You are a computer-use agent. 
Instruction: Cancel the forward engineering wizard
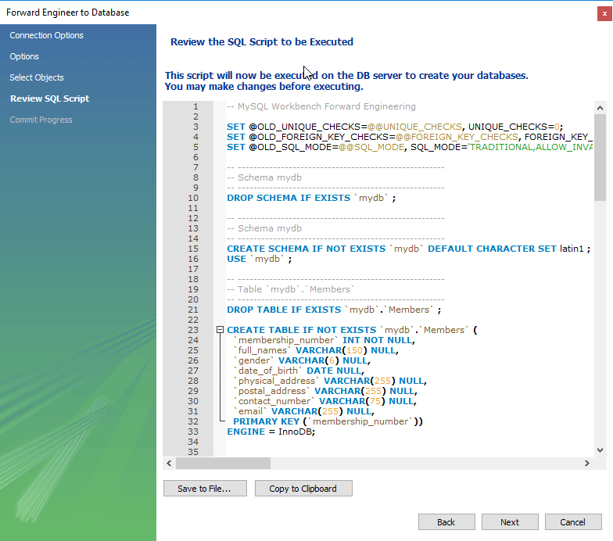(573, 522)
